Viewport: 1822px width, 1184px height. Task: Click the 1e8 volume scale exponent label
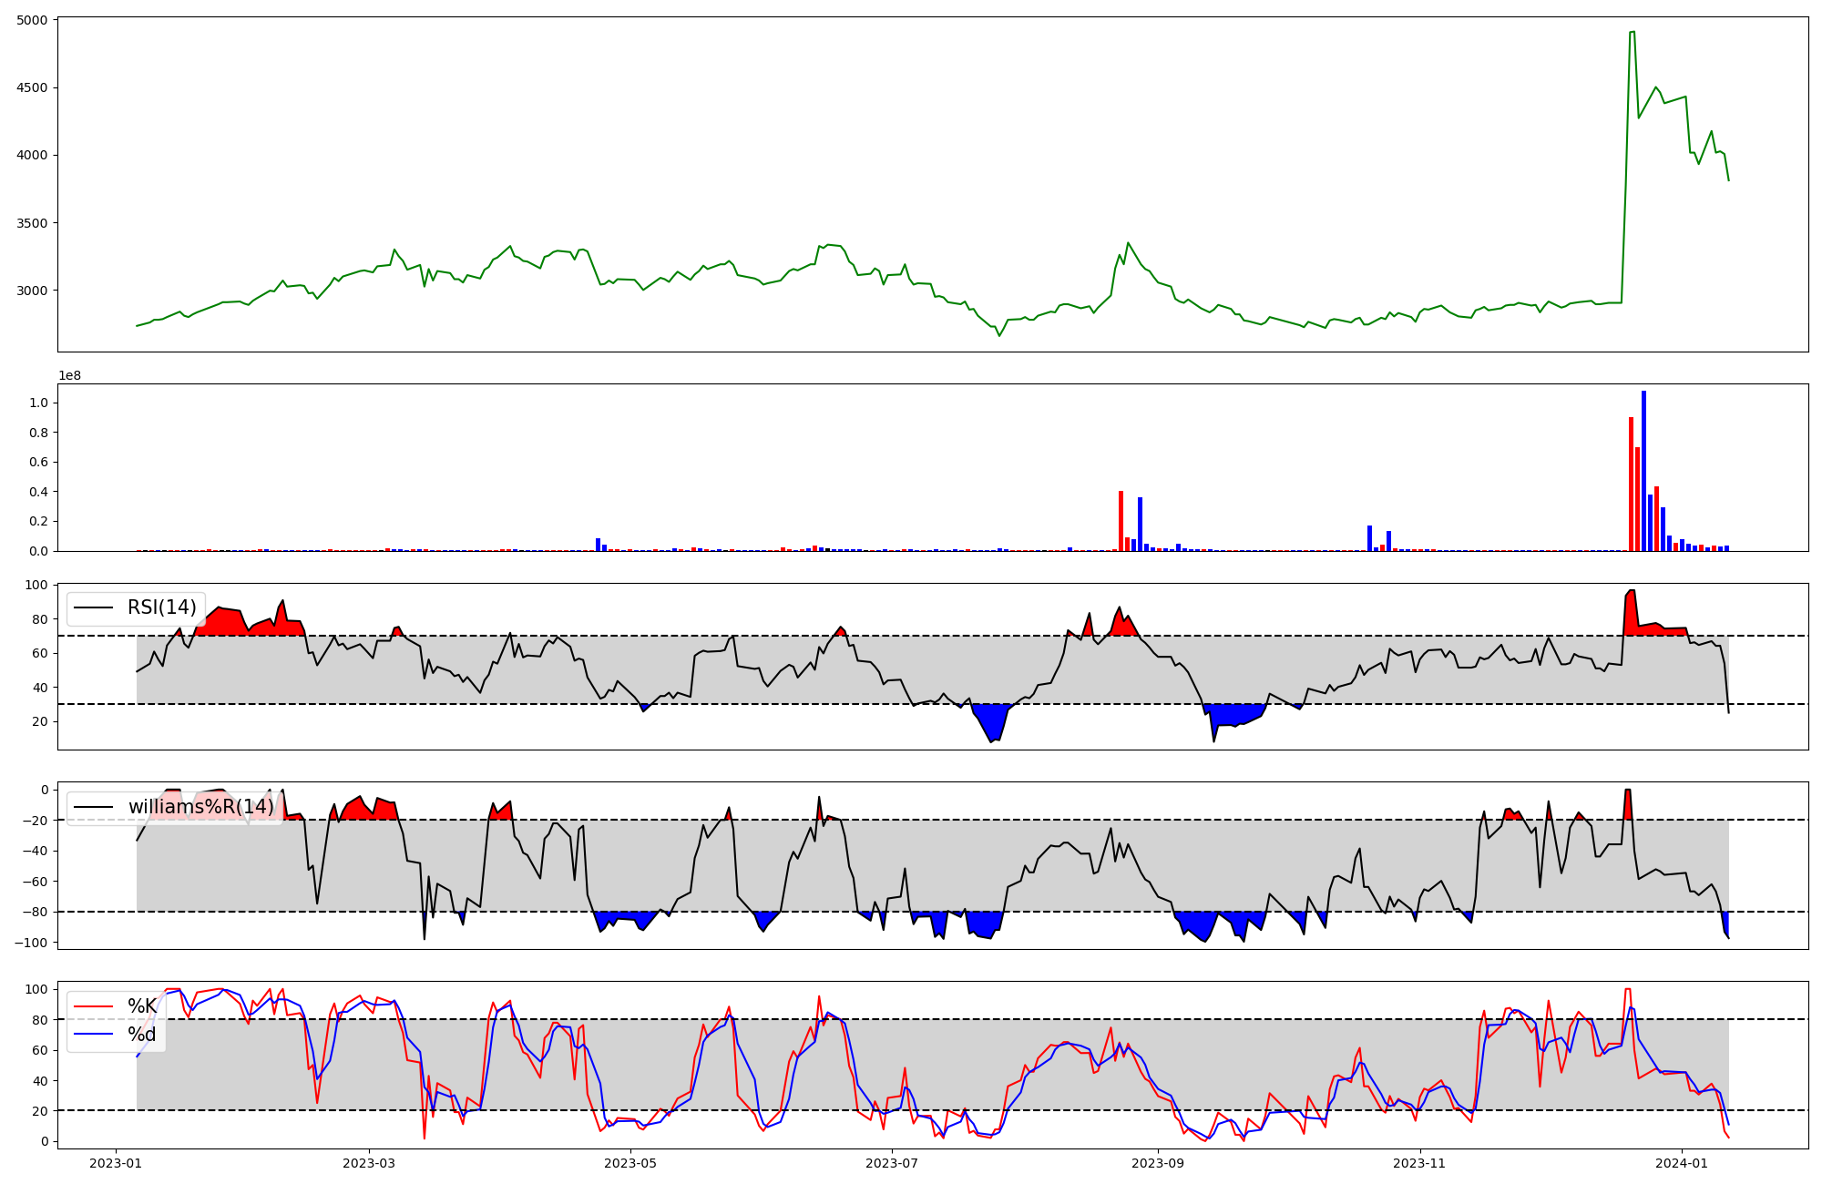pos(69,375)
